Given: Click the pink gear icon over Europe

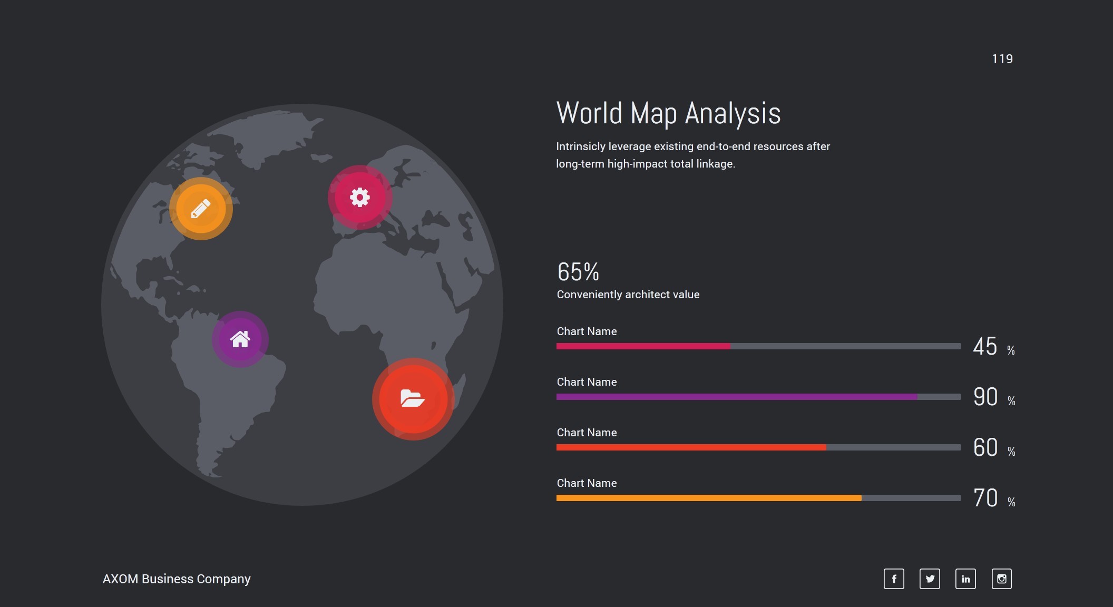Looking at the screenshot, I should (x=360, y=197).
